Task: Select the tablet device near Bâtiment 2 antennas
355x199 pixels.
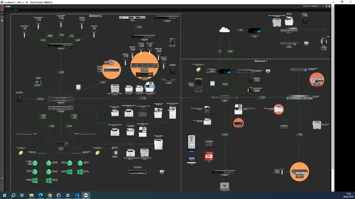Action: [172, 42]
